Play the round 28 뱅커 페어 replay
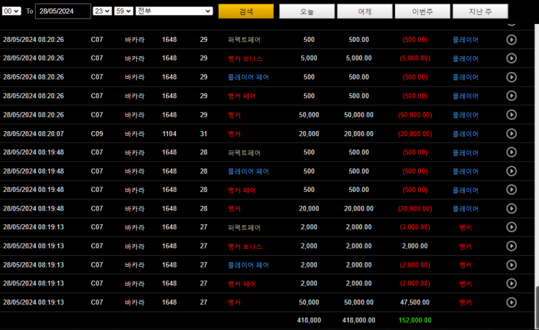 511,189
